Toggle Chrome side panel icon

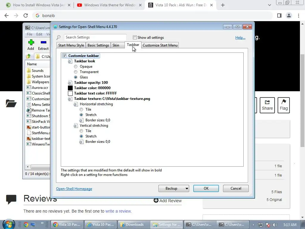tap(279, 16)
